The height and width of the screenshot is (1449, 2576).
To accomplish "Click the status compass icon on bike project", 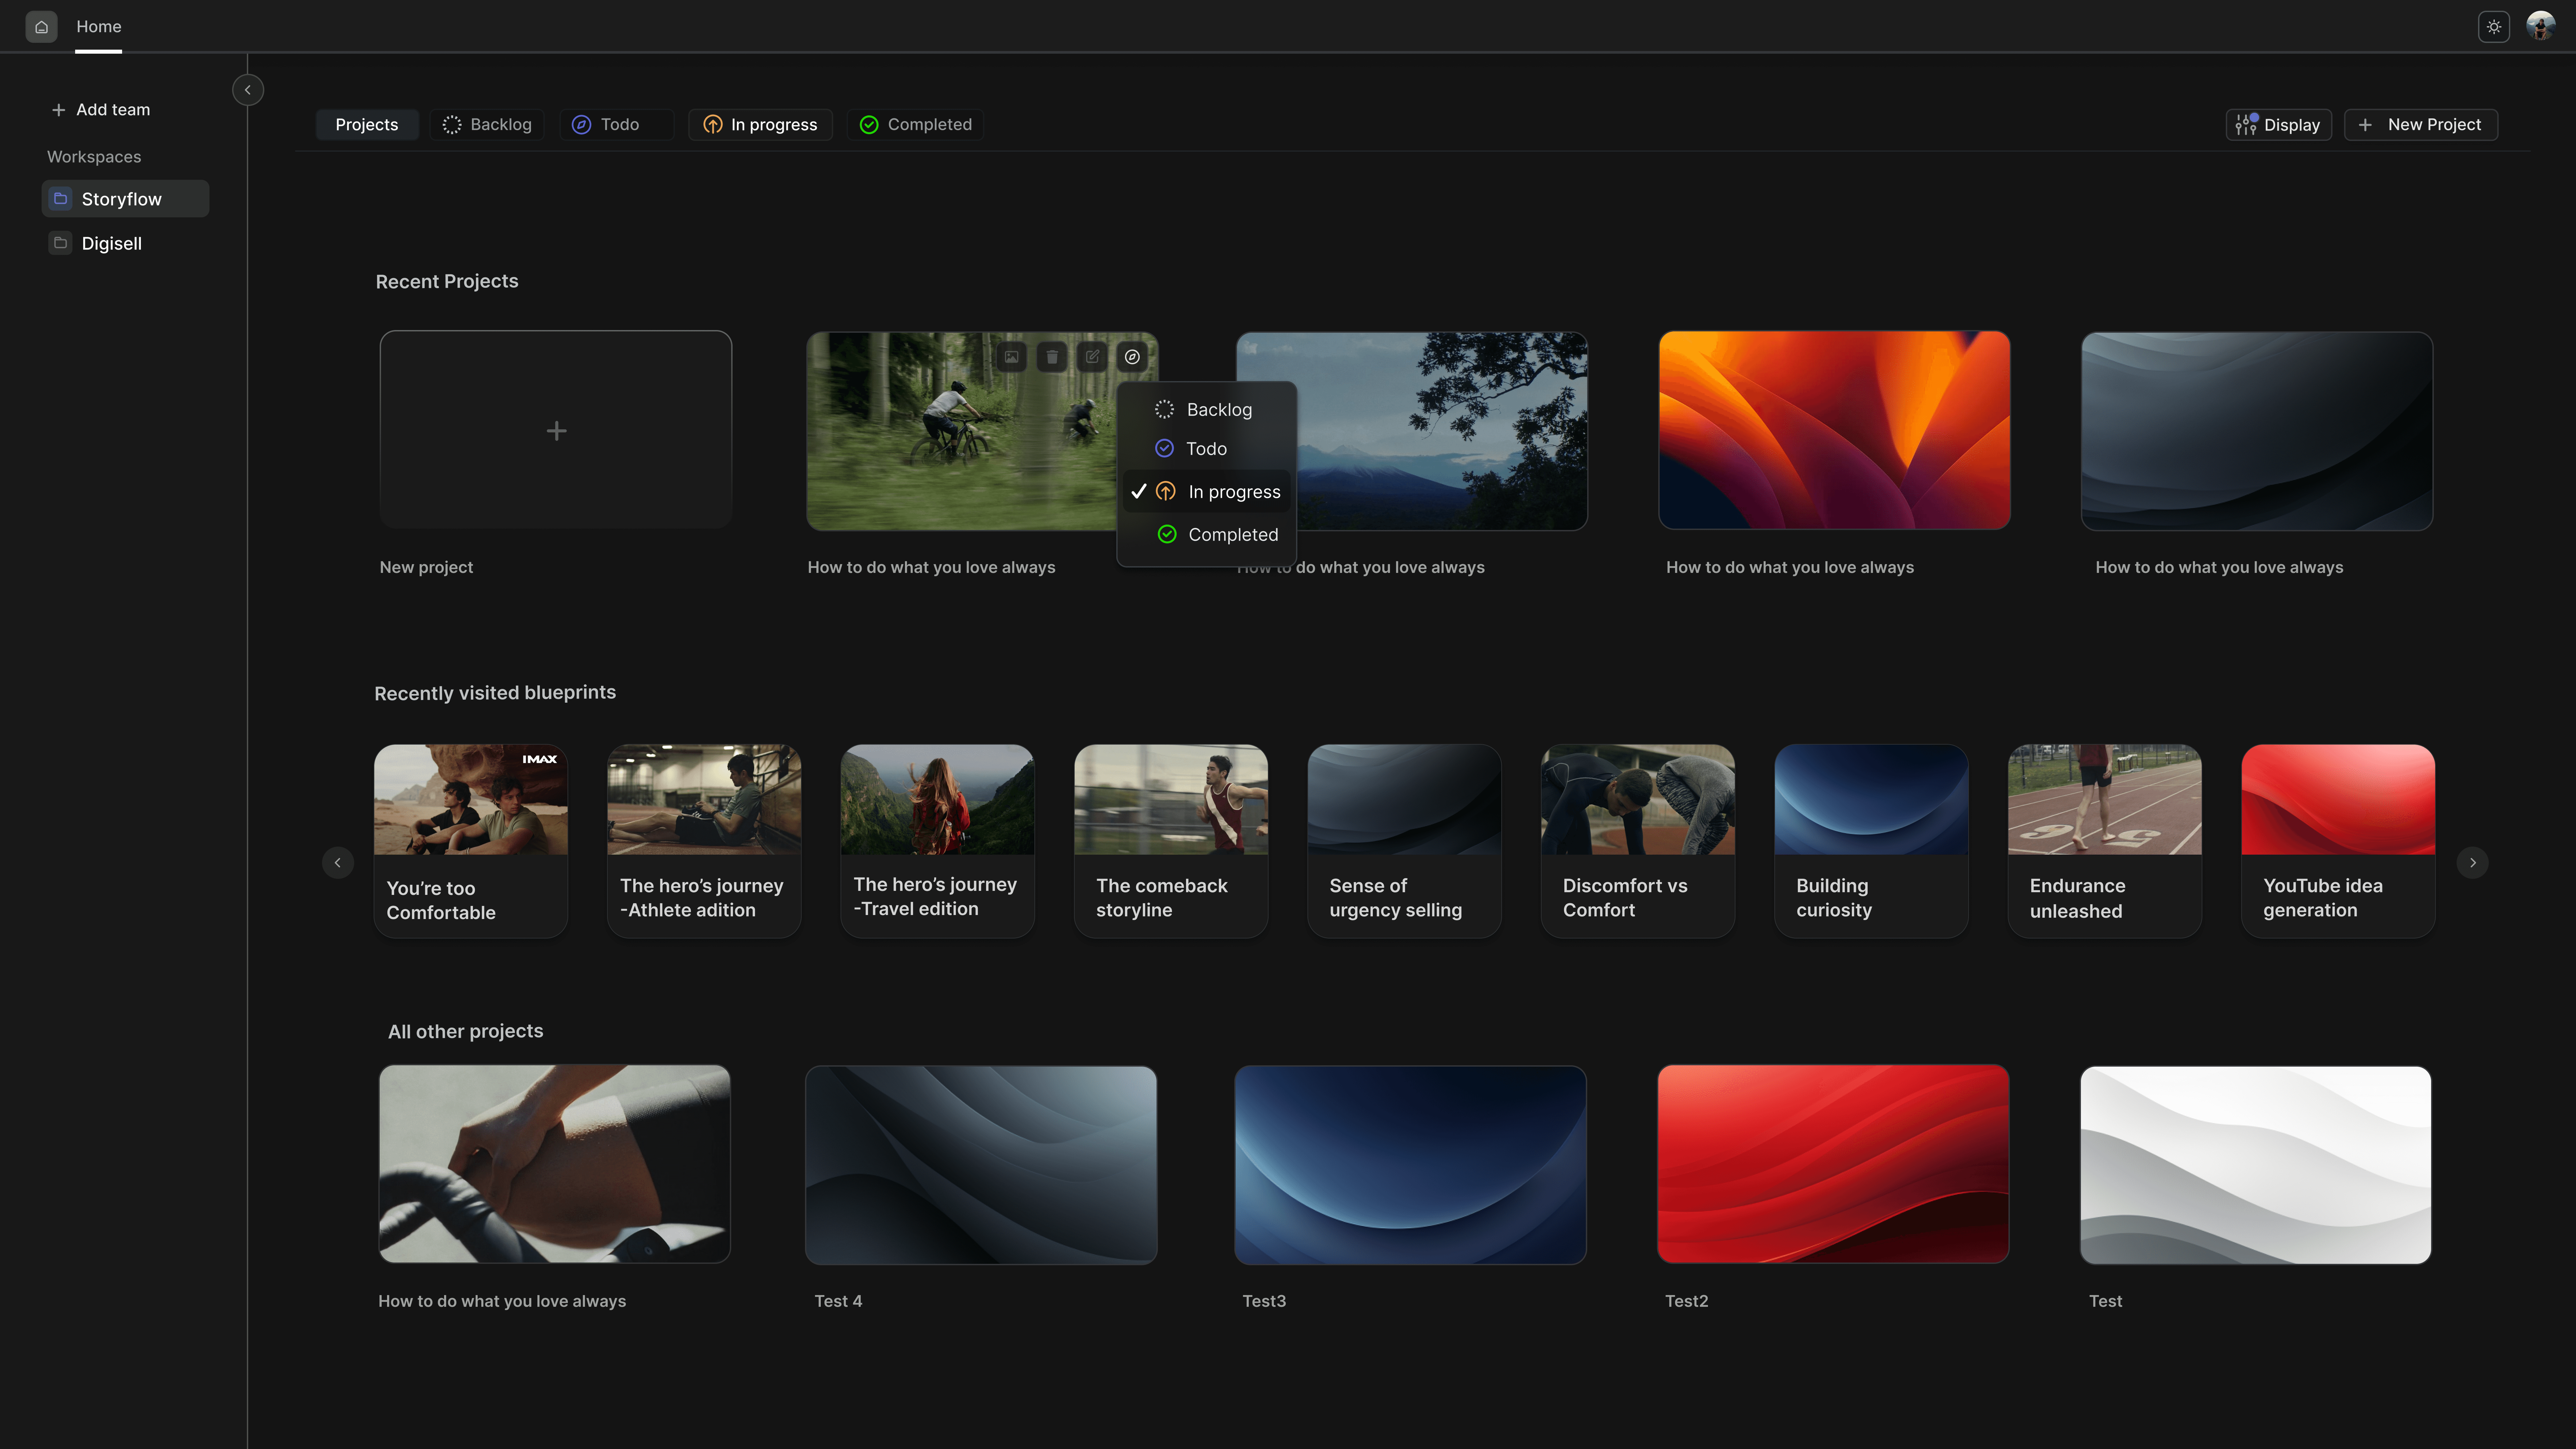I will pyautogui.click(x=1132, y=357).
